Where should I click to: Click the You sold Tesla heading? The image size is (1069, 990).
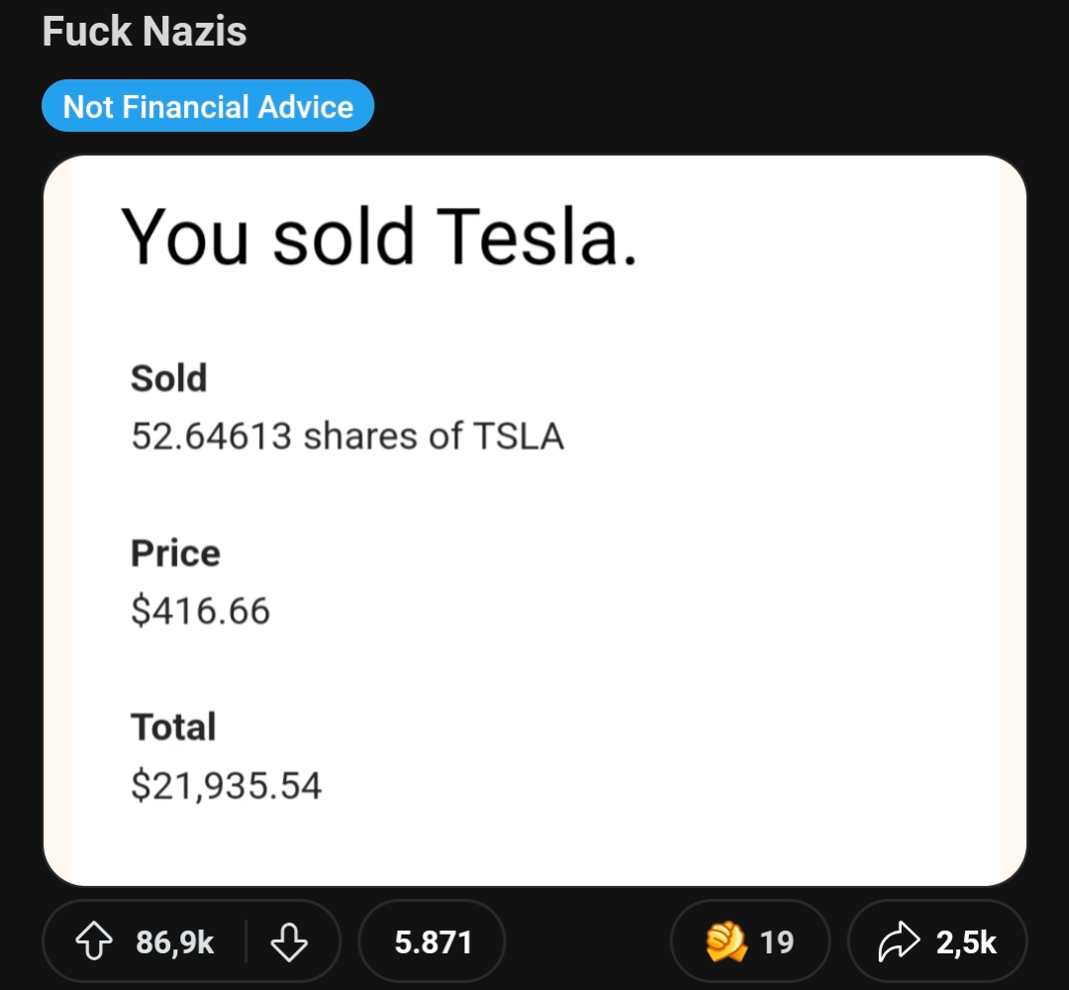pyautogui.click(x=379, y=238)
